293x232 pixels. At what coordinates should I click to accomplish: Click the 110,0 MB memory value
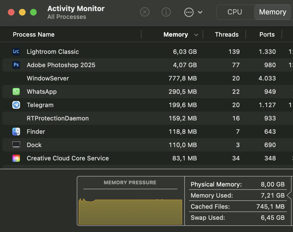[x=183, y=145]
